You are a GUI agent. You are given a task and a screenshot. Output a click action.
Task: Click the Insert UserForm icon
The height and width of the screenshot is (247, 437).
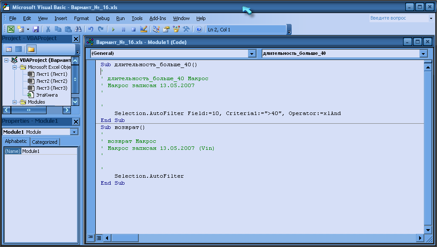[x=20, y=29]
